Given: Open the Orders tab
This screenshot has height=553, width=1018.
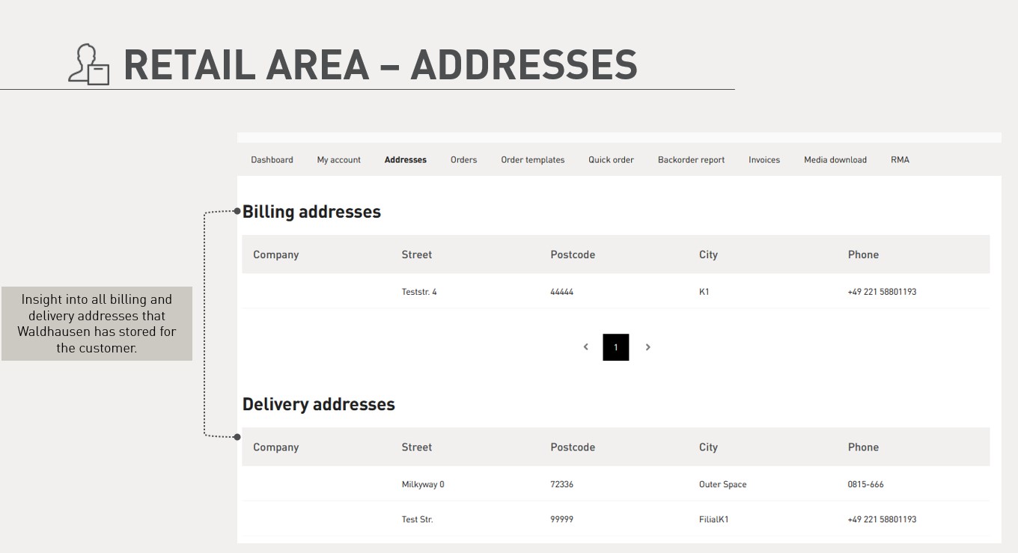Looking at the screenshot, I should point(463,160).
